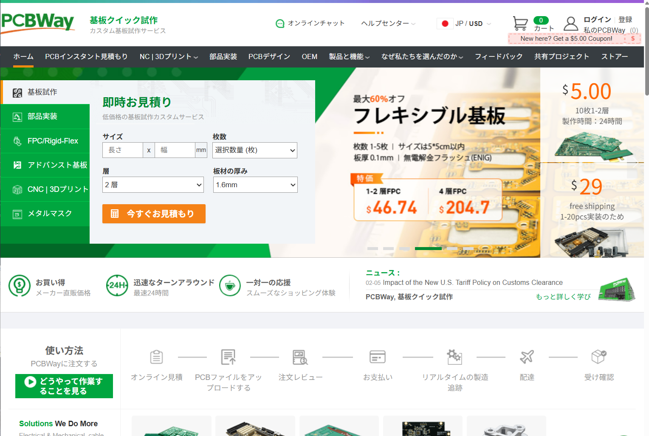
Task: Open online chat via headset icon
Action: tap(279, 24)
